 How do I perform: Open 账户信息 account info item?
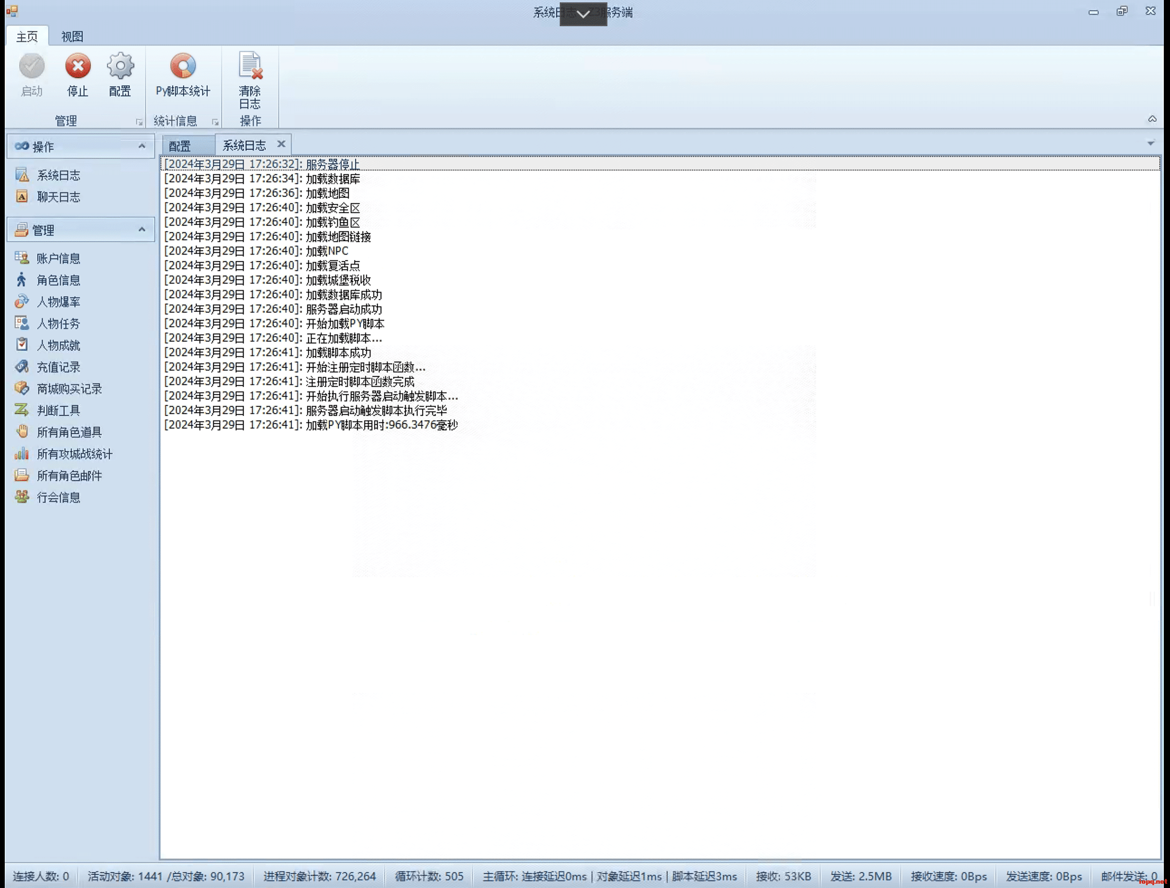click(x=58, y=259)
